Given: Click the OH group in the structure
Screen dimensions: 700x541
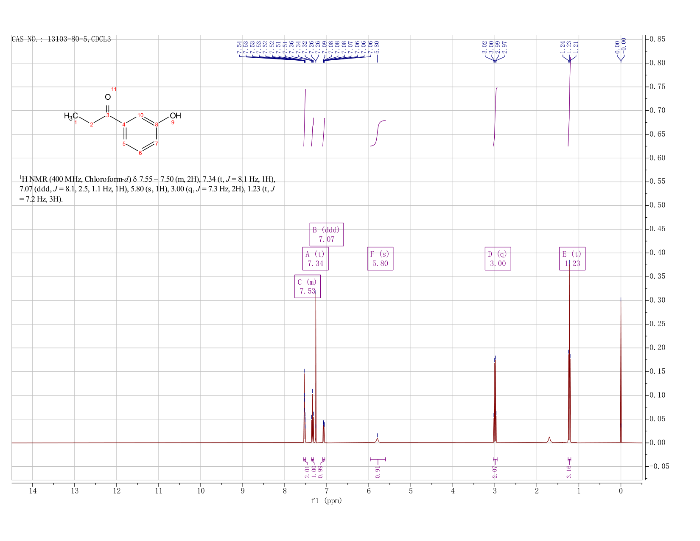Looking at the screenshot, I should 175,116.
